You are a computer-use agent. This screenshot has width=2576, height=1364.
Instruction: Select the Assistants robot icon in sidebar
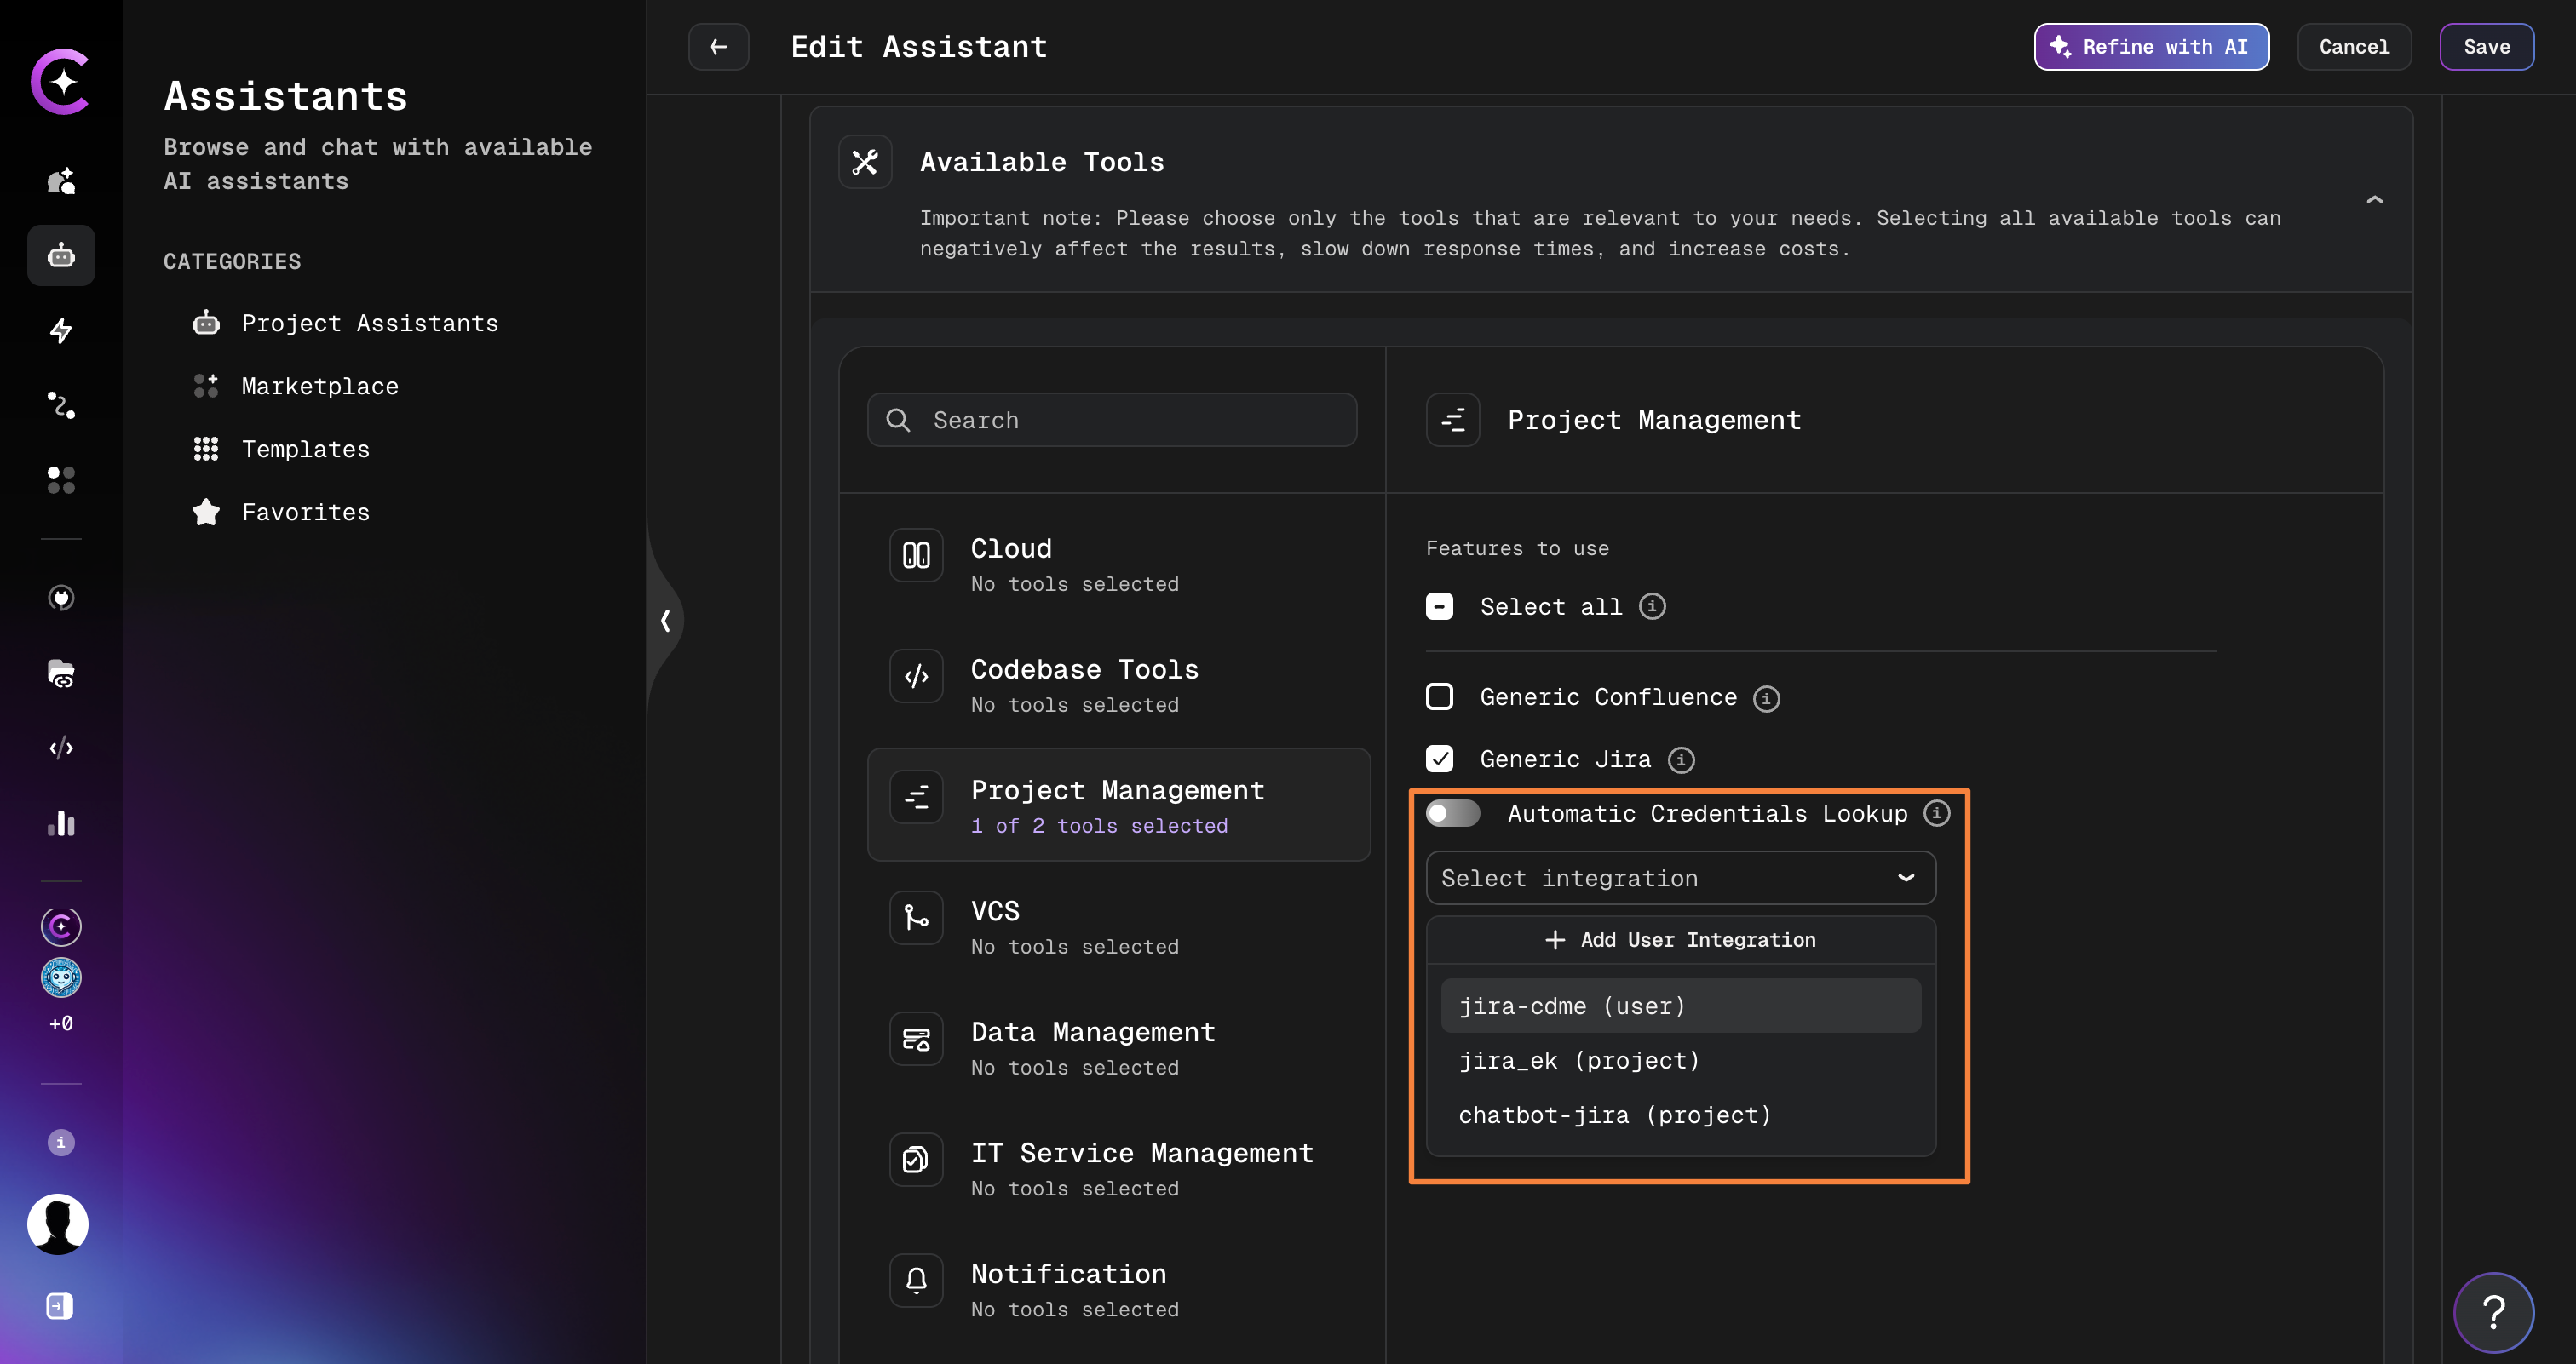[61, 255]
